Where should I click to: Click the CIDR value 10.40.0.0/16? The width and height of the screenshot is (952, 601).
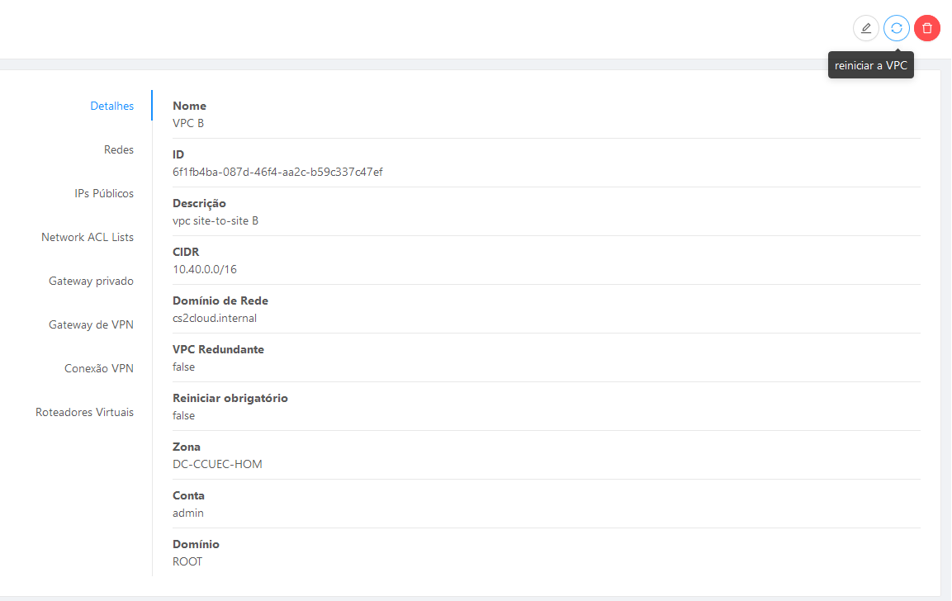click(x=205, y=269)
